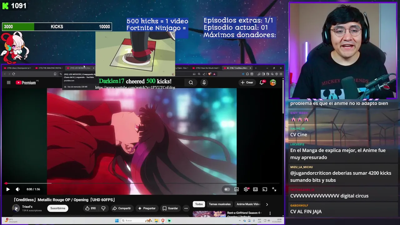Open Brave browser from the taskbar
Screen dimensions: 400x225
[163, 221]
